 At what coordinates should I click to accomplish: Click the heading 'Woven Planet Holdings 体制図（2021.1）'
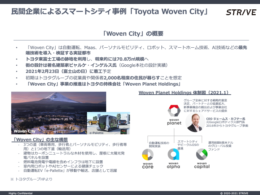point(185,92)
